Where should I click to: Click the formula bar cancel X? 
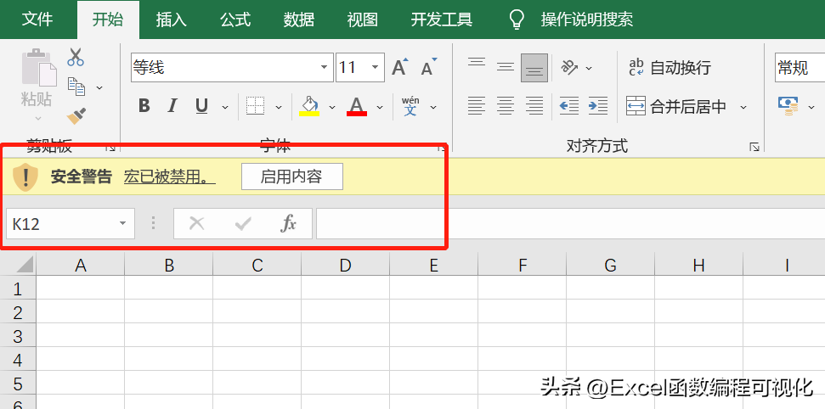click(x=197, y=224)
